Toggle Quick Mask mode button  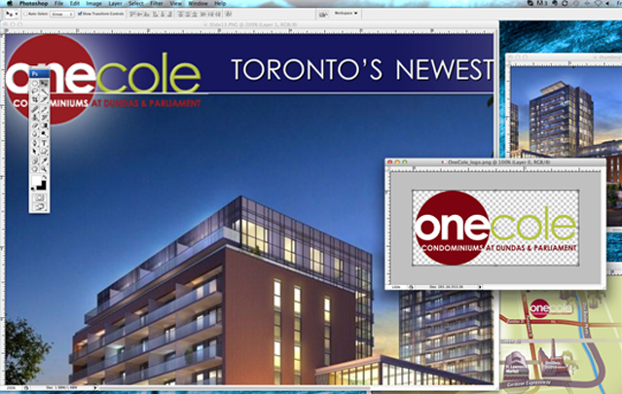tap(39, 197)
